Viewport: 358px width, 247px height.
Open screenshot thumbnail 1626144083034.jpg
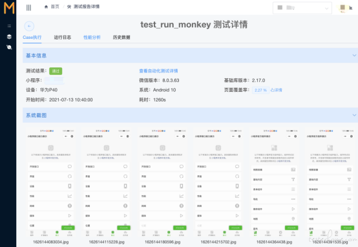tap(50, 183)
